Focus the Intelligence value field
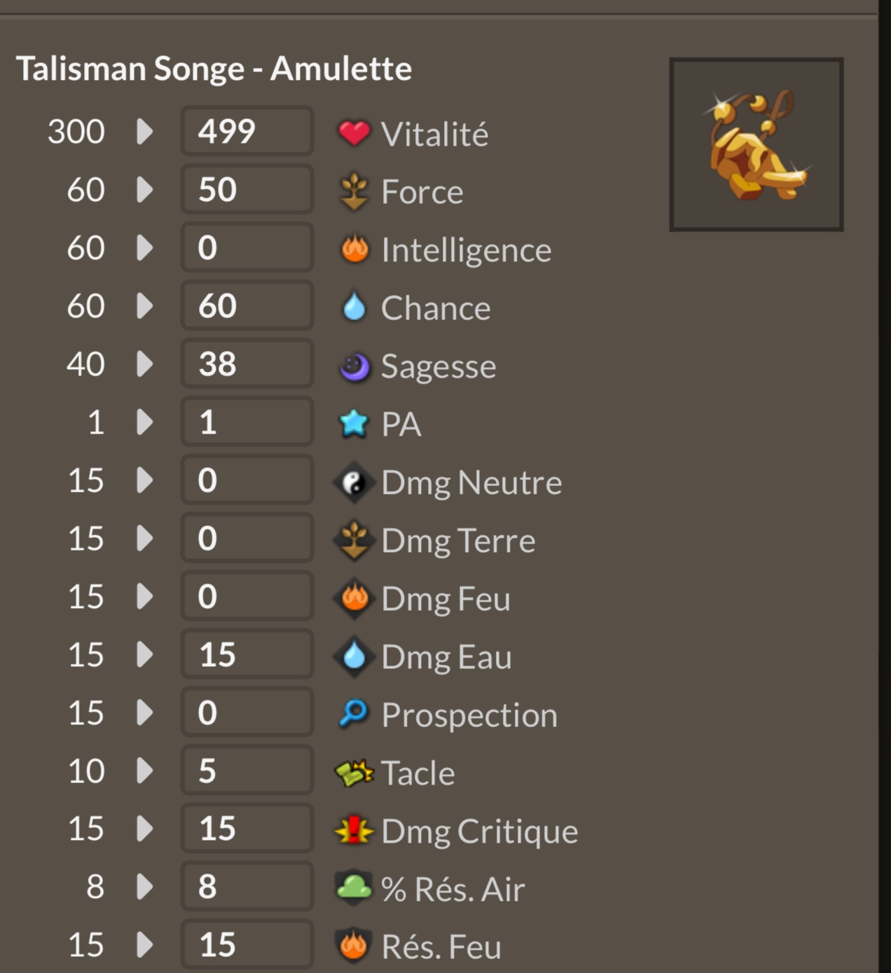This screenshot has height=973, width=891. 247,247
